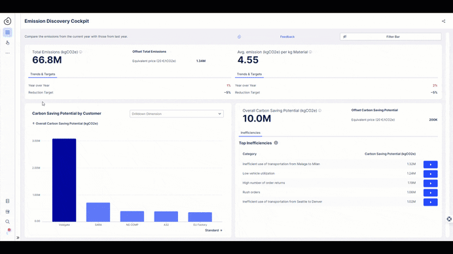Click the A32 bar in chart
This screenshot has height=254, width=453.
166,217
